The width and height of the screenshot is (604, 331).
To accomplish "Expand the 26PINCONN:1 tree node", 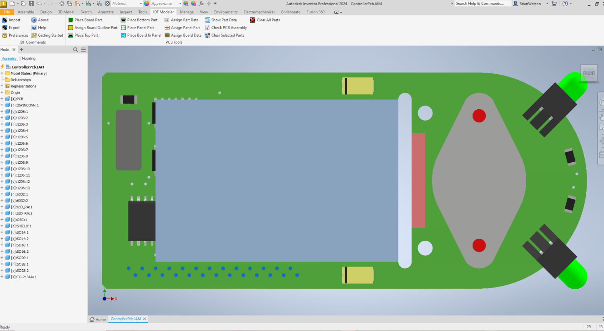I will (2, 105).
